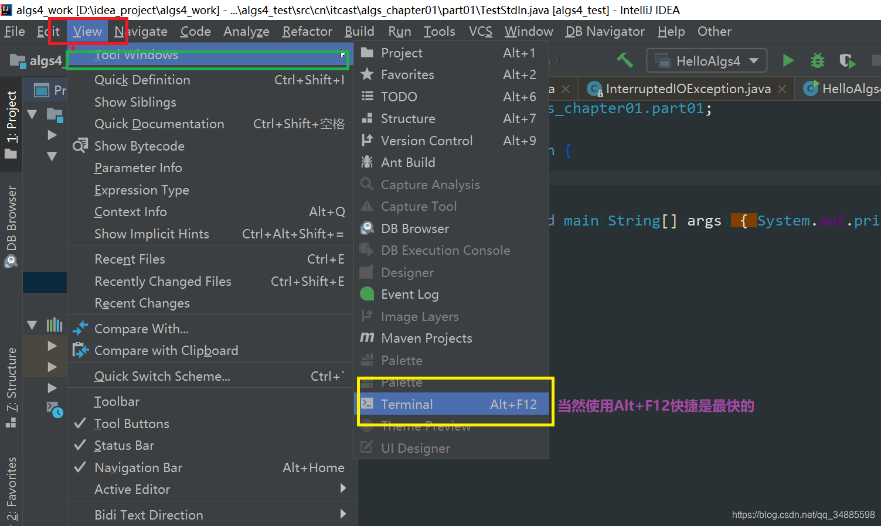Select Maven Projects menu entry
The width and height of the screenshot is (881, 526).
[451, 338]
